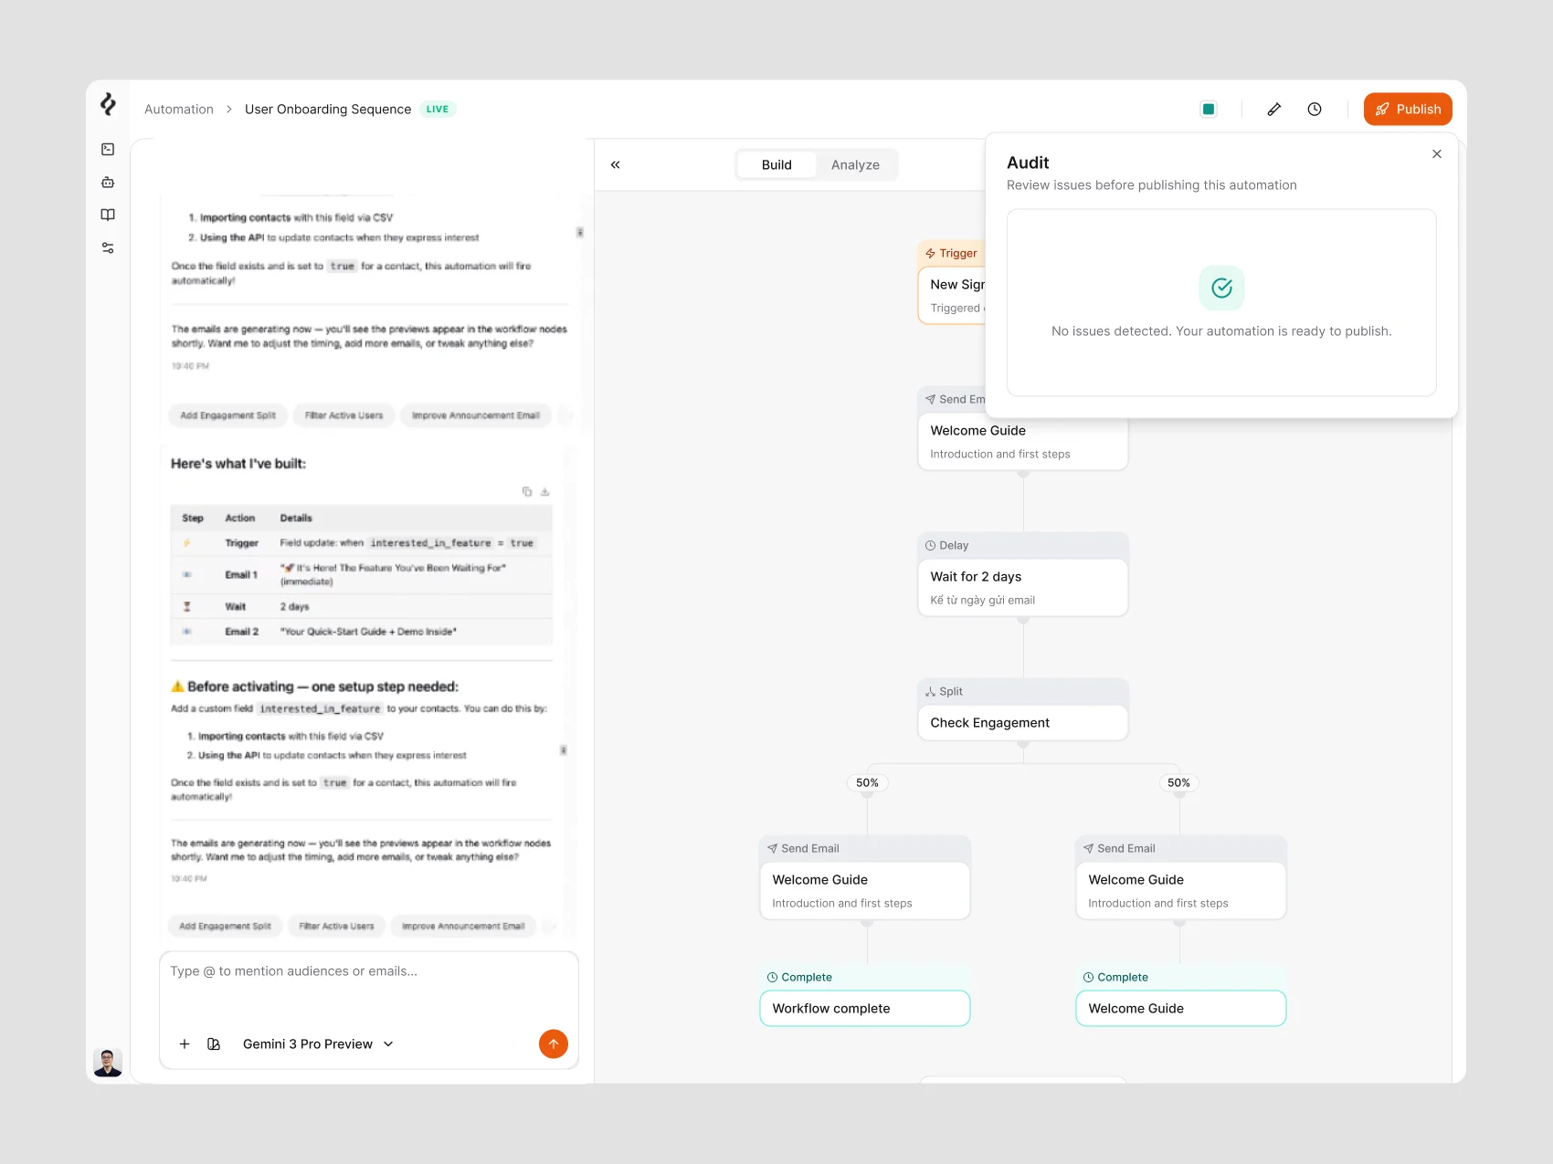This screenshot has height=1164, width=1553.
Task: Open the Gemini 3 Pro Preview model dropdown
Action: (318, 1043)
